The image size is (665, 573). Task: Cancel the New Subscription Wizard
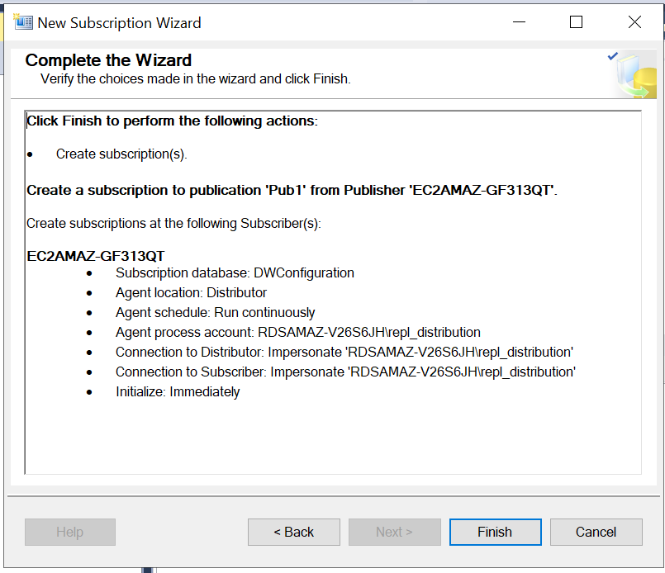(596, 532)
